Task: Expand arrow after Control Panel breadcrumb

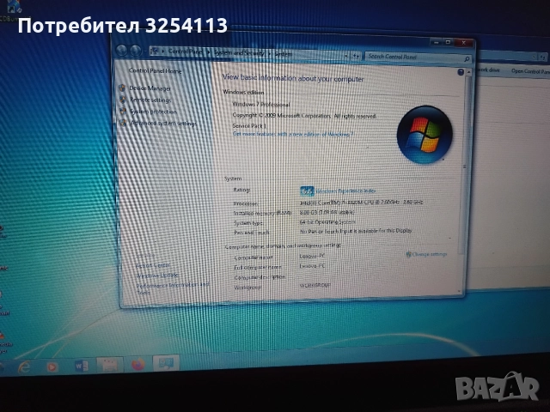Action: pos(208,52)
